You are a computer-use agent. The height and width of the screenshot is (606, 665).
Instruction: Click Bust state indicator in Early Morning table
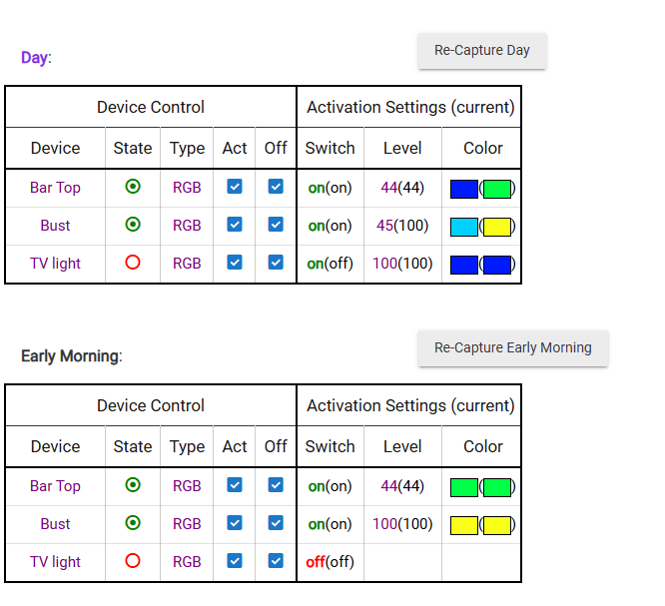(133, 523)
